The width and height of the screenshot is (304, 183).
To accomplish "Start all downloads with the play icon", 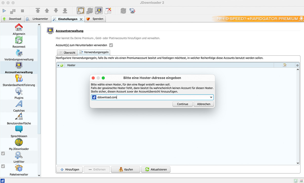I will (4, 11).
